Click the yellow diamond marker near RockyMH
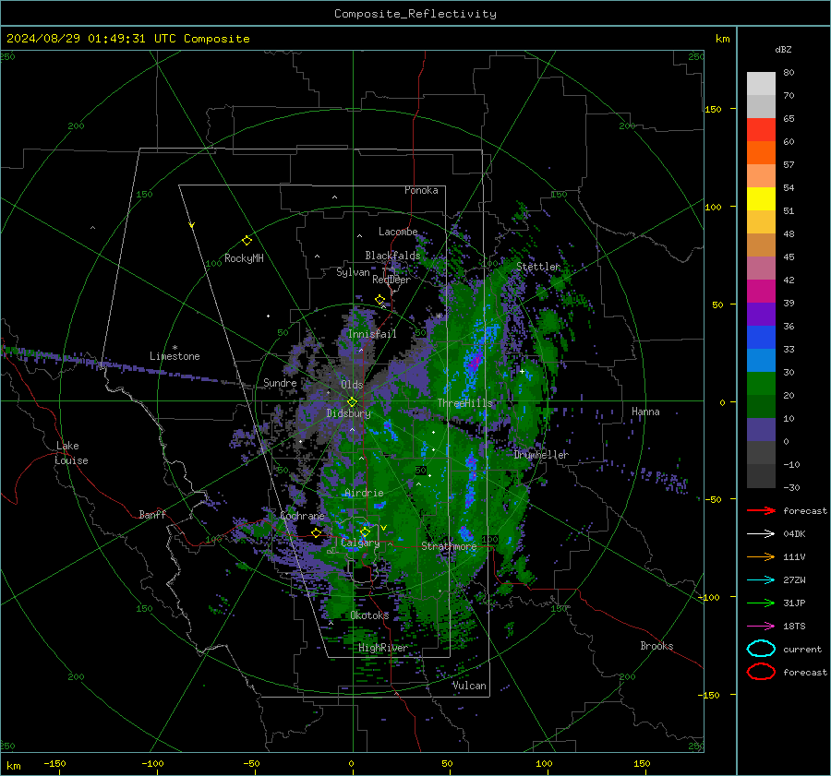 (247, 241)
